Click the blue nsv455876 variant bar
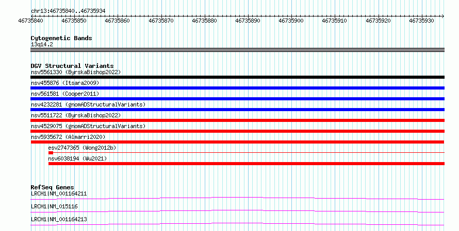Image resolution: width=459 pixels, height=231 pixels. [237, 88]
